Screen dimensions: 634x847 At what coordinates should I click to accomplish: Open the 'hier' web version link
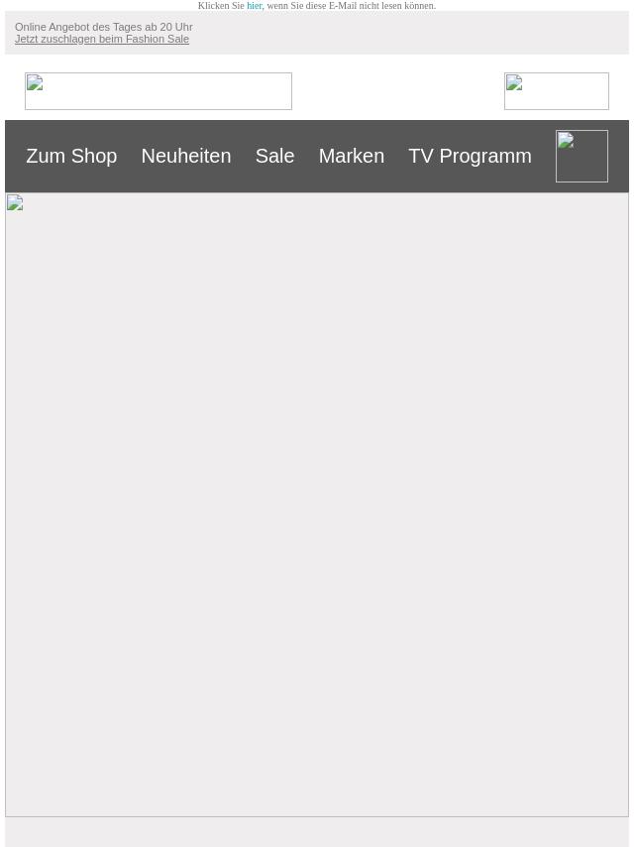(255, 6)
